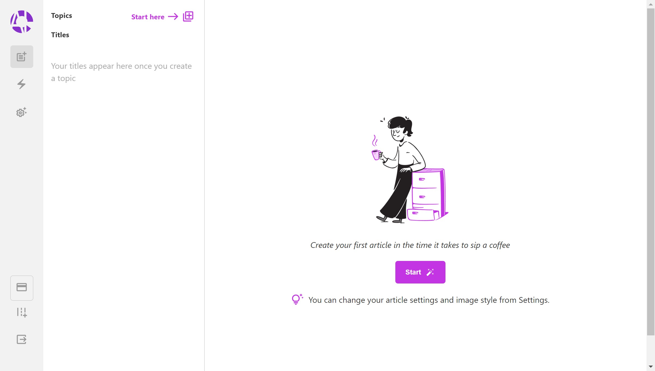
Task: Click the add new topic plus icon
Action: point(188,16)
